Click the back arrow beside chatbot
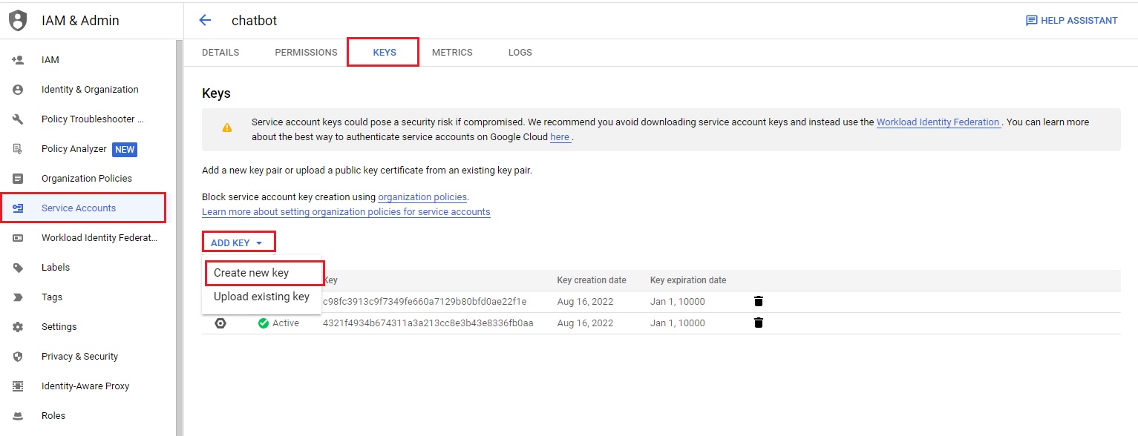Screen dimensions: 1138x436 [x=206, y=21]
